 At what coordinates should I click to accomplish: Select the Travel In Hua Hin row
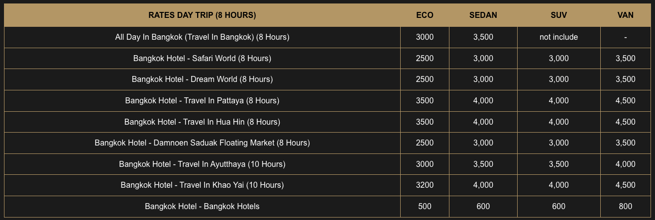(202, 122)
